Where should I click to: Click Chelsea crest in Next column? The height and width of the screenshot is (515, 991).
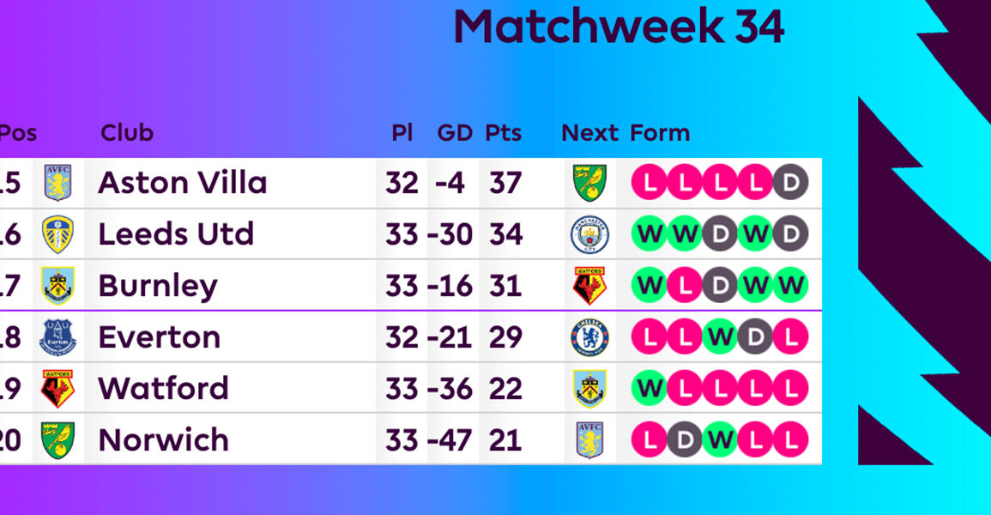589,337
